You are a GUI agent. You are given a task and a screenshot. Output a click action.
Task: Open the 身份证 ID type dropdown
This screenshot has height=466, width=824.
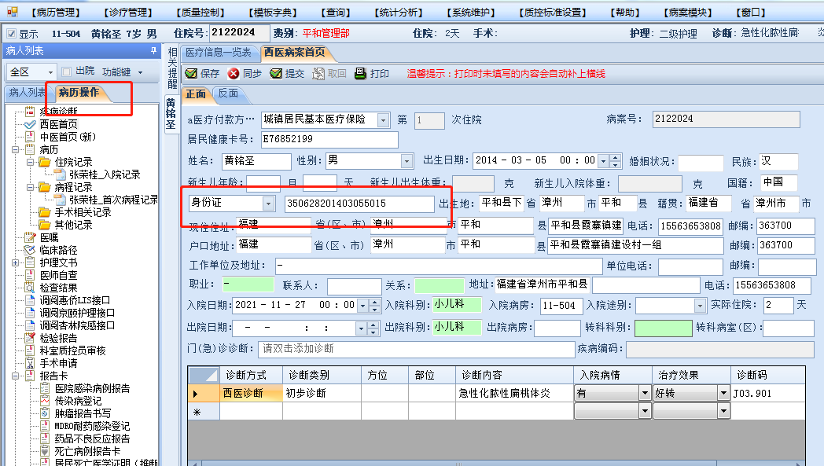[x=269, y=204]
